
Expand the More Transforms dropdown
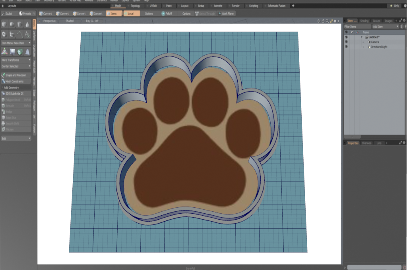click(x=16, y=60)
